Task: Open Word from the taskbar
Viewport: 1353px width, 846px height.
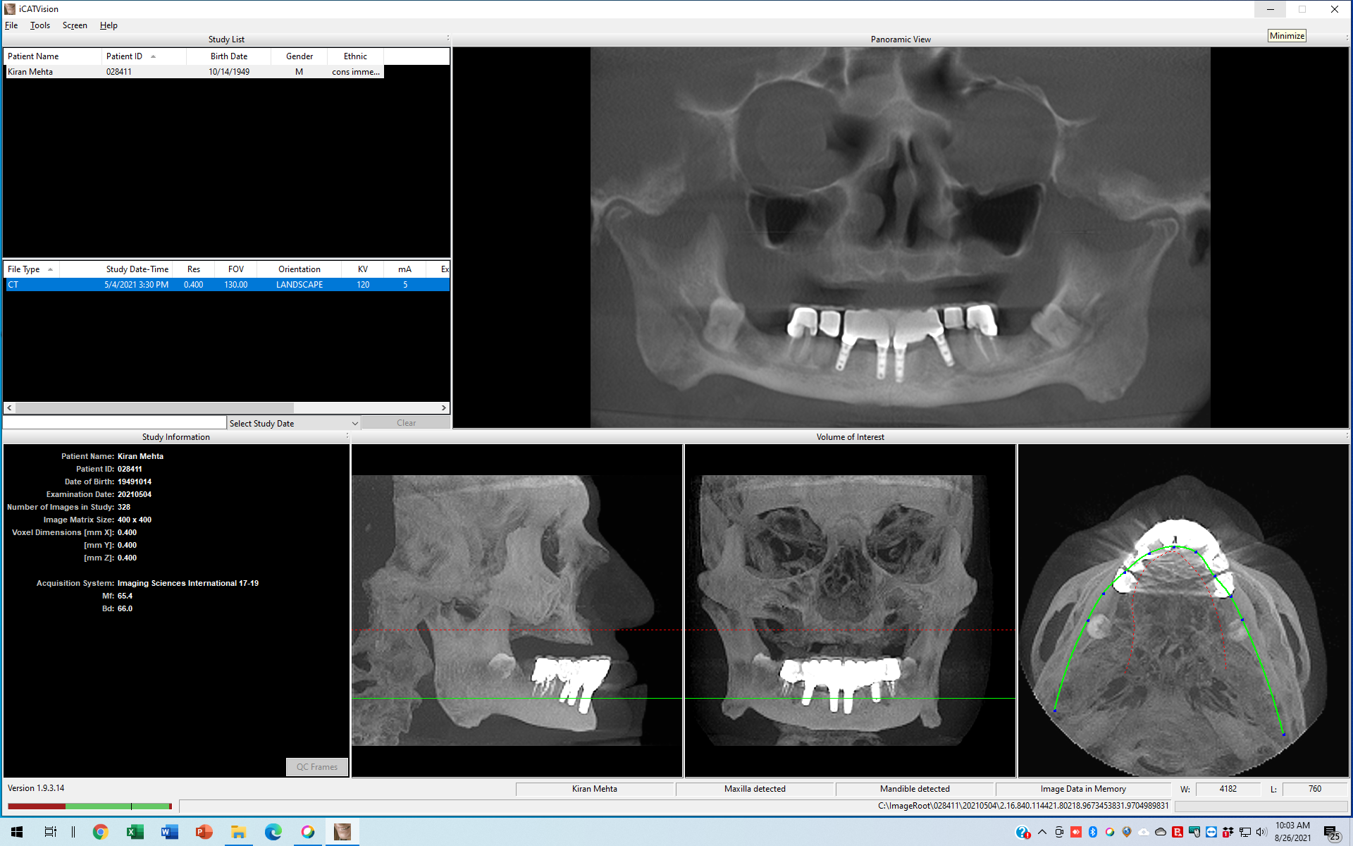Action: [x=169, y=832]
